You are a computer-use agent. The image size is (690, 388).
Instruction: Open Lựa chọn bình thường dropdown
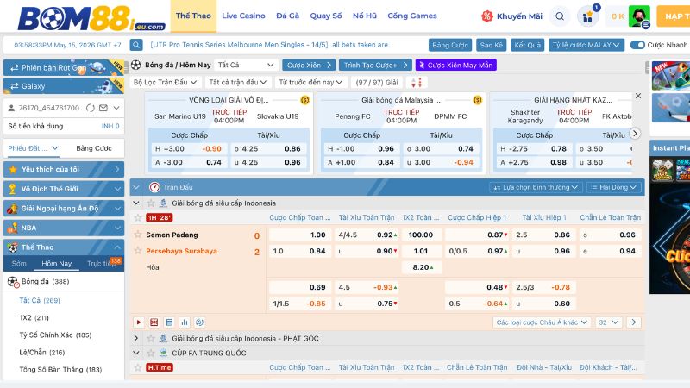536,187
